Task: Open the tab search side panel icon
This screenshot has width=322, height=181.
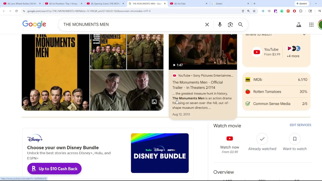Action: point(310,11)
